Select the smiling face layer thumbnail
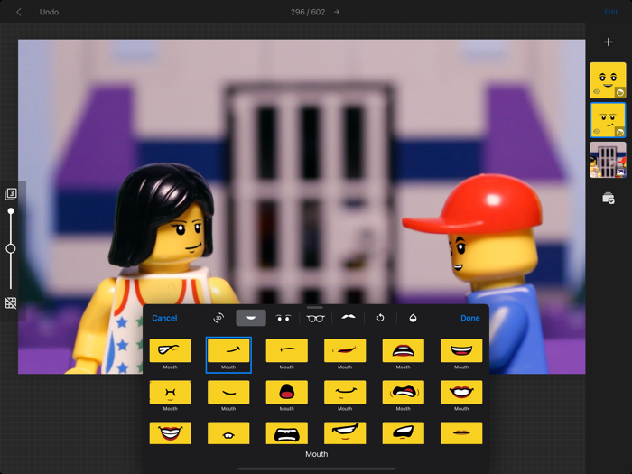632x474 pixels. point(608,80)
